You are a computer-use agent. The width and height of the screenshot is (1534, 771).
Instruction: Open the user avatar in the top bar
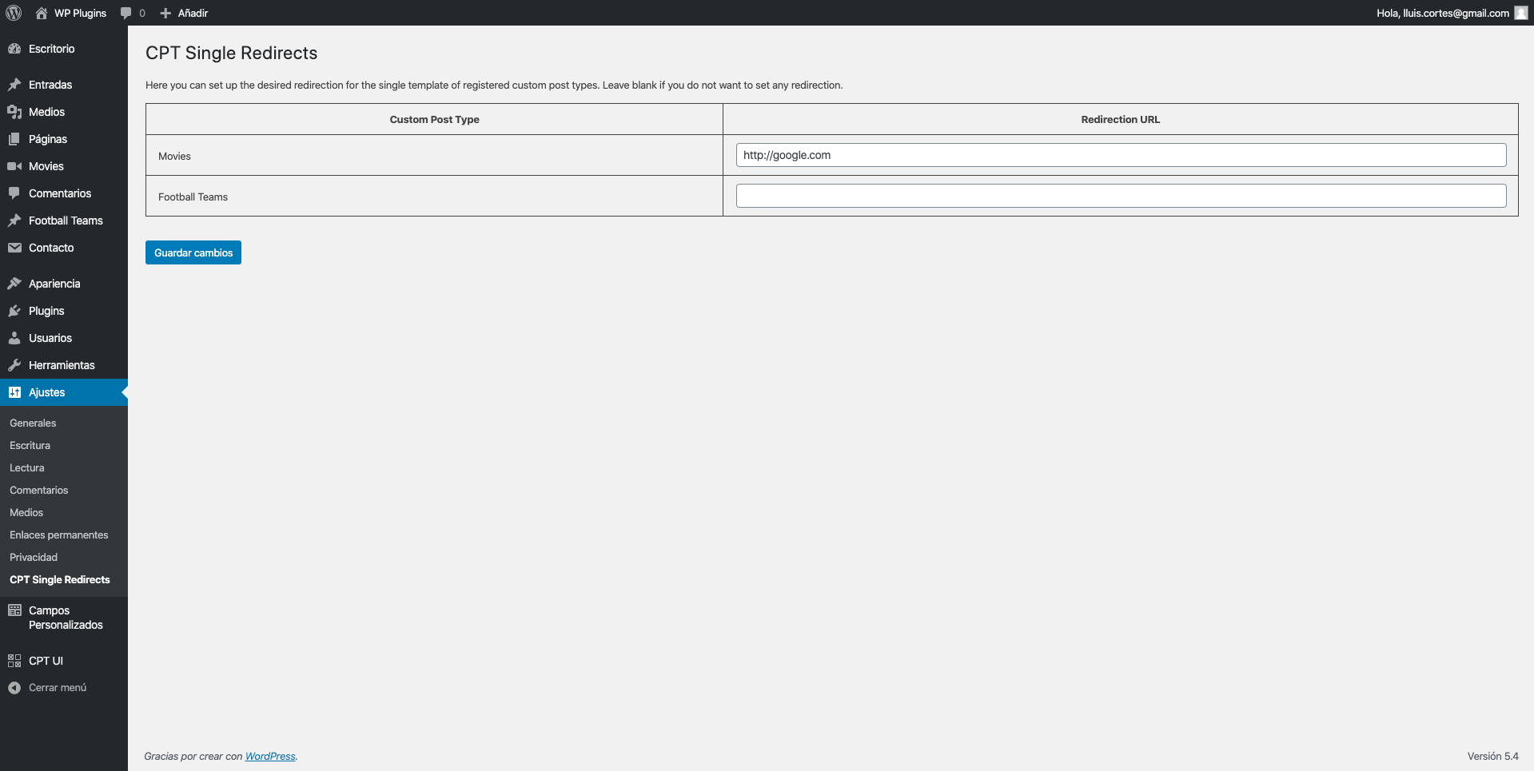[1520, 13]
